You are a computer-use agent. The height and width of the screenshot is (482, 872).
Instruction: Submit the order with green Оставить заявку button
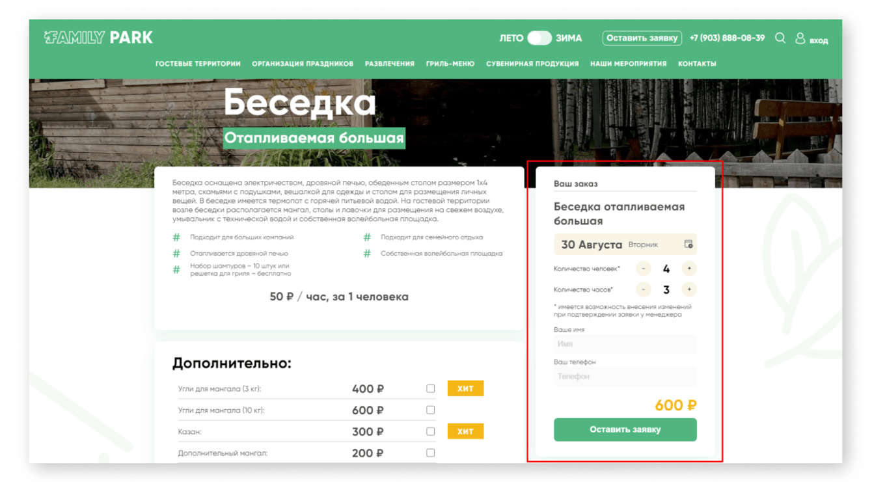(625, 429)
